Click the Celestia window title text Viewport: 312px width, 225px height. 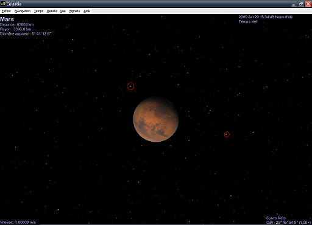[x=14, y=4]
